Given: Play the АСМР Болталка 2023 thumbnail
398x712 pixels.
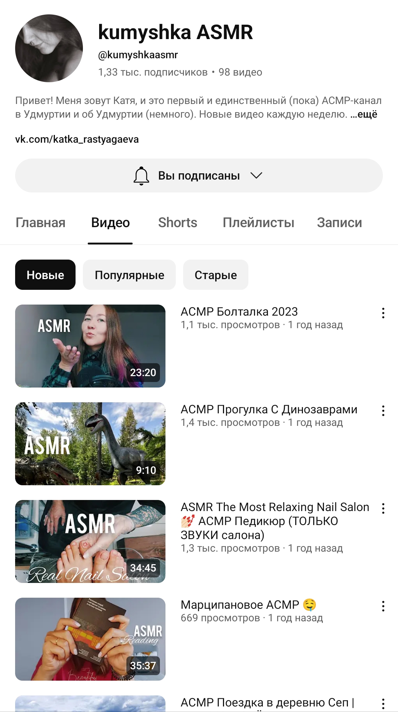Looking at the screenshot, I should [x=90, y=346].
